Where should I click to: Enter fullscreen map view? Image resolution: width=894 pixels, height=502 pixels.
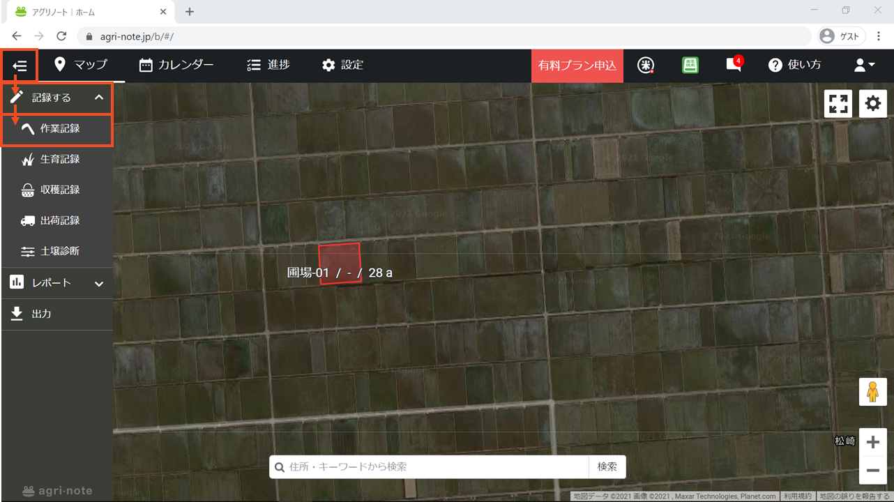(x=838, y=104)
